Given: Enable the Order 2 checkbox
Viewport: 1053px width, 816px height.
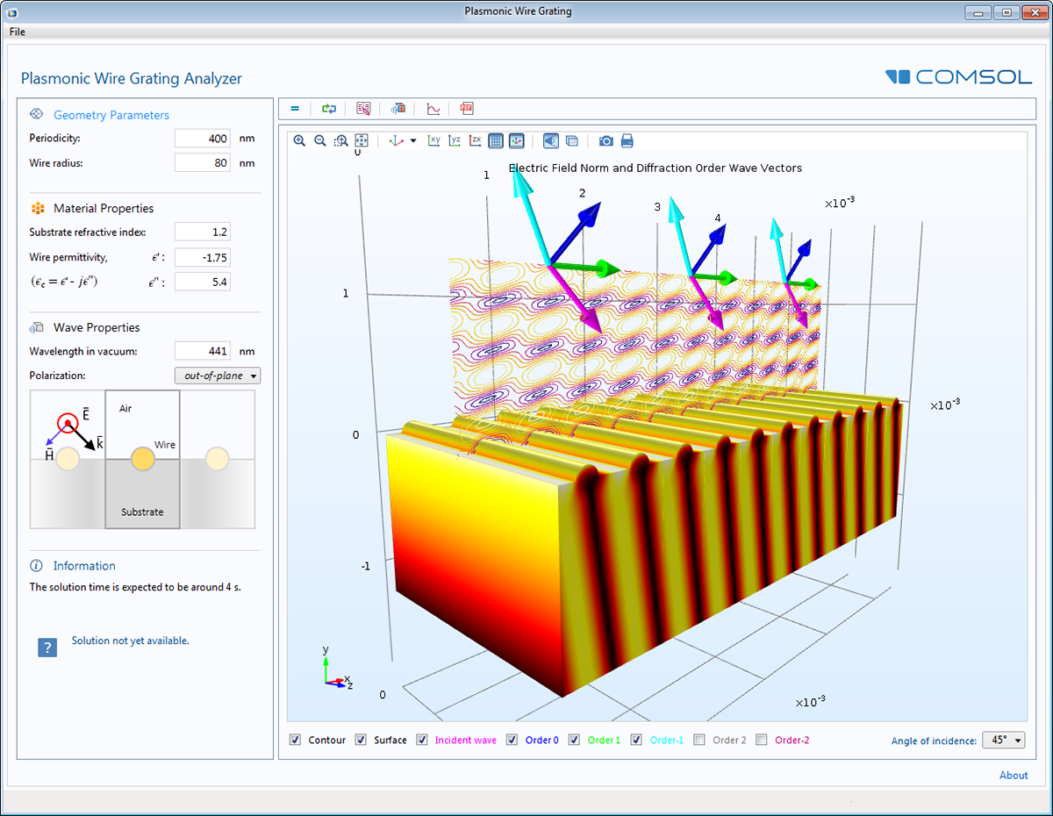Looking at the screenshot, I should (x=699, y=740).
